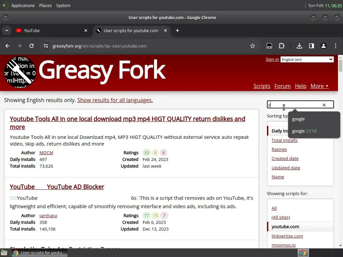Show scripts for (All sites)
Screen dimensions: 343x257
[x=281, y=218]
